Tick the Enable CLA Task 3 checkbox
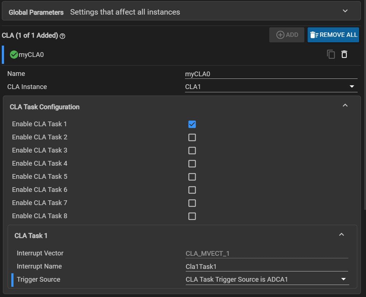The image size is (366, 297). (x=192, y=151)
